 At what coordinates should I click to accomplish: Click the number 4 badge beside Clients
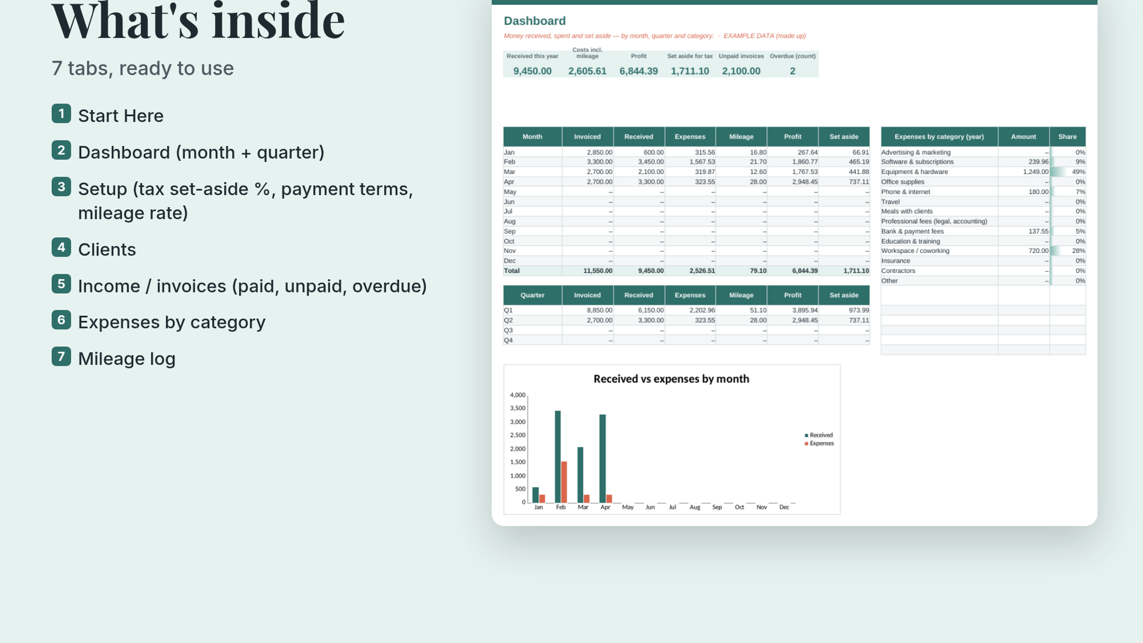pos(61,247)
